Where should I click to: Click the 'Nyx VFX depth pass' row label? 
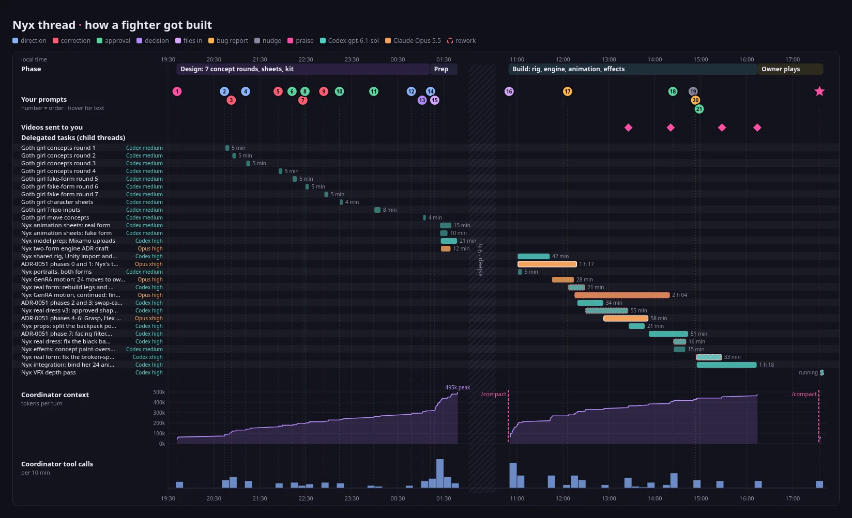pyautogui.click(x=49, y=372)
